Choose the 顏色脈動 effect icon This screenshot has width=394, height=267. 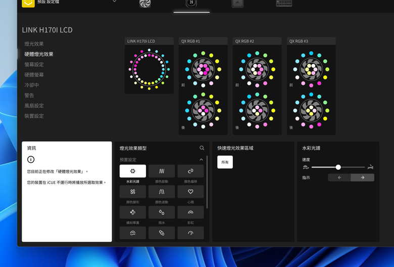point(162,171)
